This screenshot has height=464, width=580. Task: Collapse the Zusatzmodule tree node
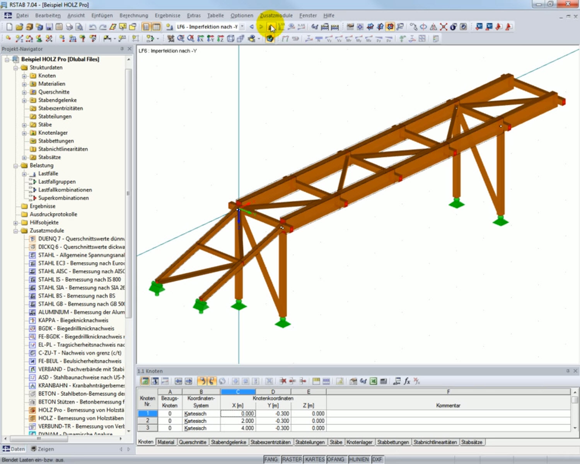(15, 231)
